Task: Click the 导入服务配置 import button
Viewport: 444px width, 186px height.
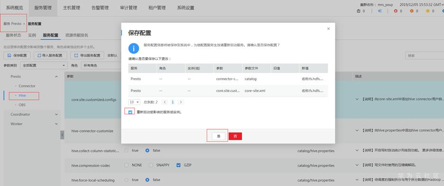Action: (x=50, y=55)
